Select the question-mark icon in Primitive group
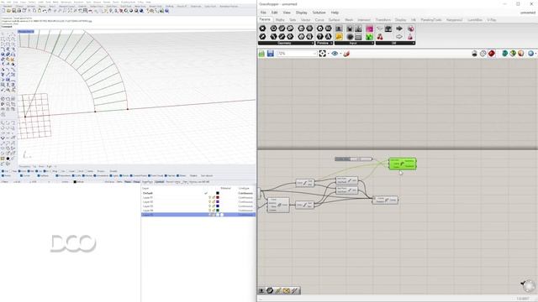The height and width of the screenshot is (302, 538). [319, 37]
